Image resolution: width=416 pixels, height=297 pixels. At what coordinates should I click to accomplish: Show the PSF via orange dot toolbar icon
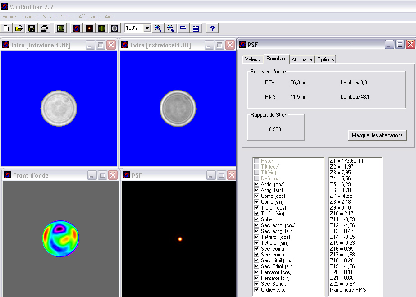click(x=89, y=28)
